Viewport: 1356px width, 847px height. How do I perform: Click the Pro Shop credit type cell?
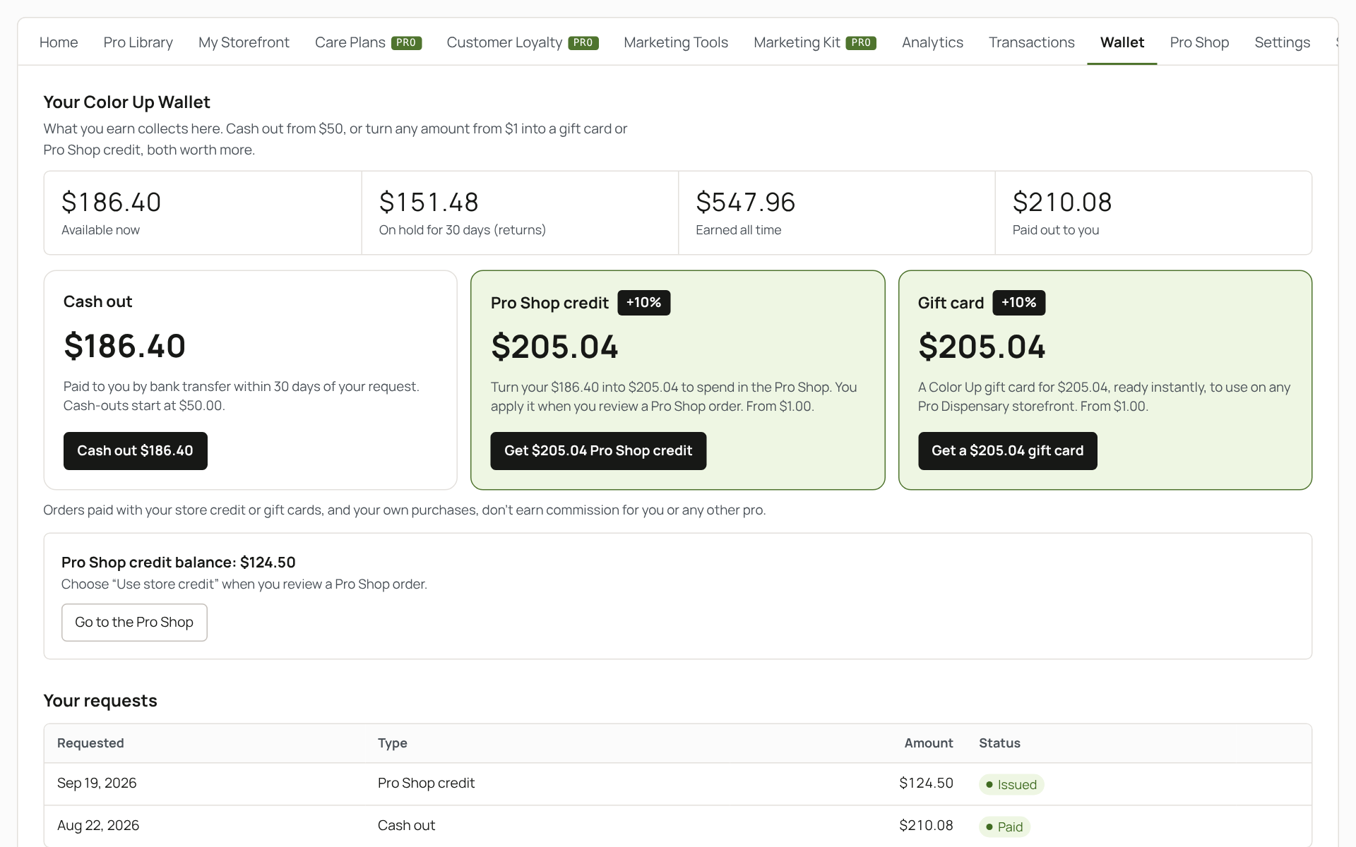pyautogui.click(x=426, y=783)
